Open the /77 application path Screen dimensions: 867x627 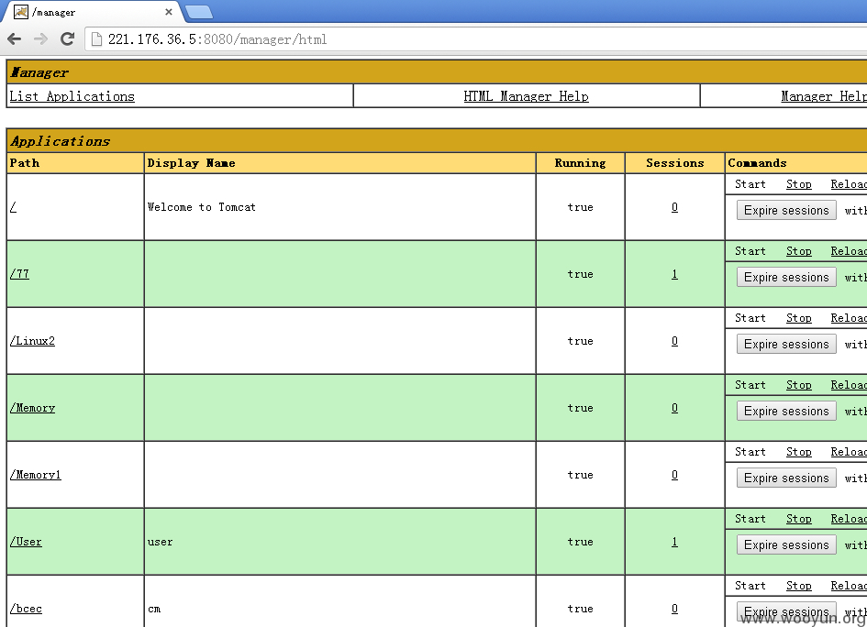(19, 274)
